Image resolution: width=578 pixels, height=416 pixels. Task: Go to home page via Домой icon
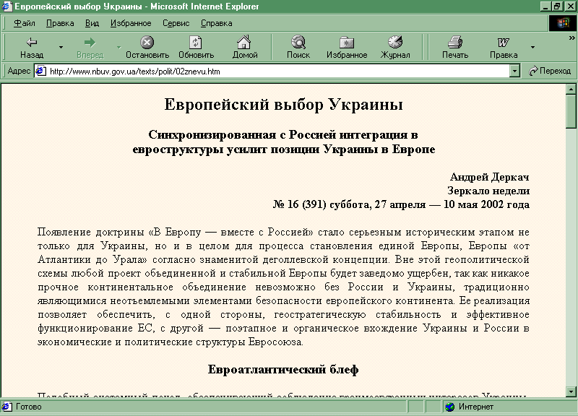point(245,43)
